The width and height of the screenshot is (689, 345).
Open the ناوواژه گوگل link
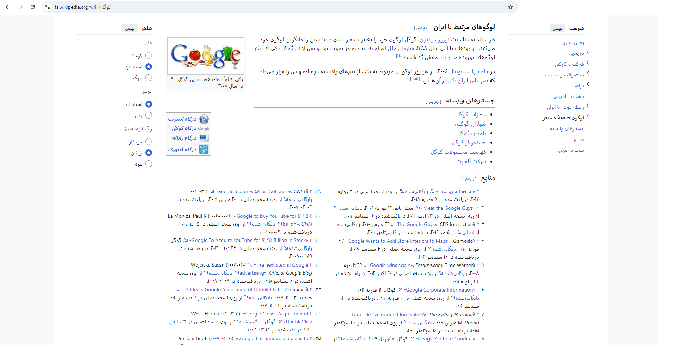click(x=472, y=133)
